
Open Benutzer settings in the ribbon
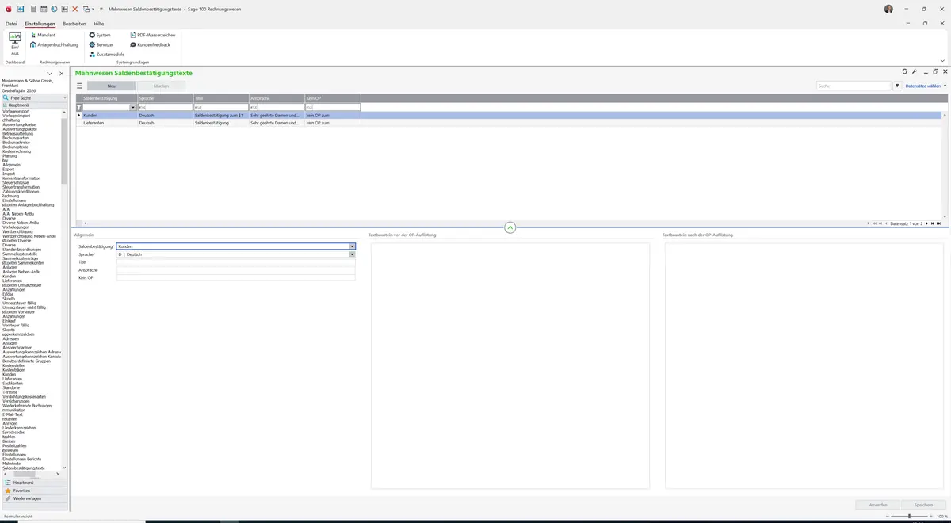[x=102, y=44]
